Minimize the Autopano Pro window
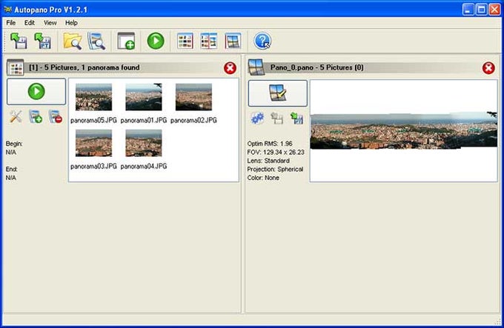The height and width of the screenshot is (328, 504). point(468,10)
